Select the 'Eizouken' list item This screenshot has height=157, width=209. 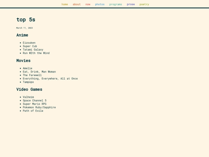pyautogui.click(x=29, y=43)
